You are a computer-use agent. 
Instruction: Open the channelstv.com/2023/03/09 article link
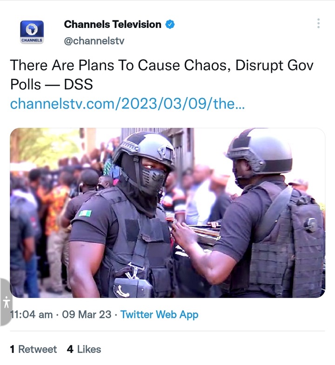click(127, 103)
